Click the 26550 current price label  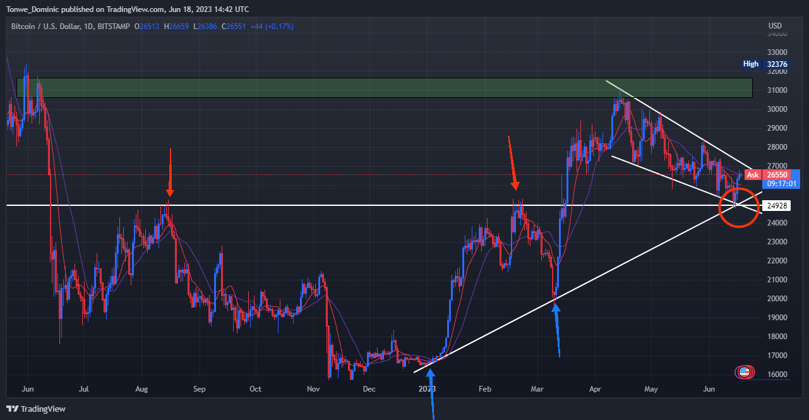777,175
